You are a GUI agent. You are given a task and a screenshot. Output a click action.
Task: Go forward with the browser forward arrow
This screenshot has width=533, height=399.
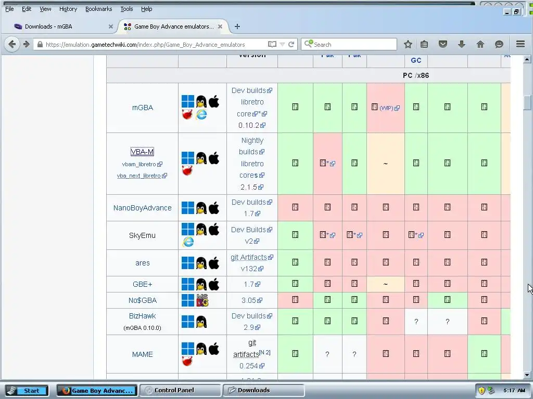click(x=26, y=45)
